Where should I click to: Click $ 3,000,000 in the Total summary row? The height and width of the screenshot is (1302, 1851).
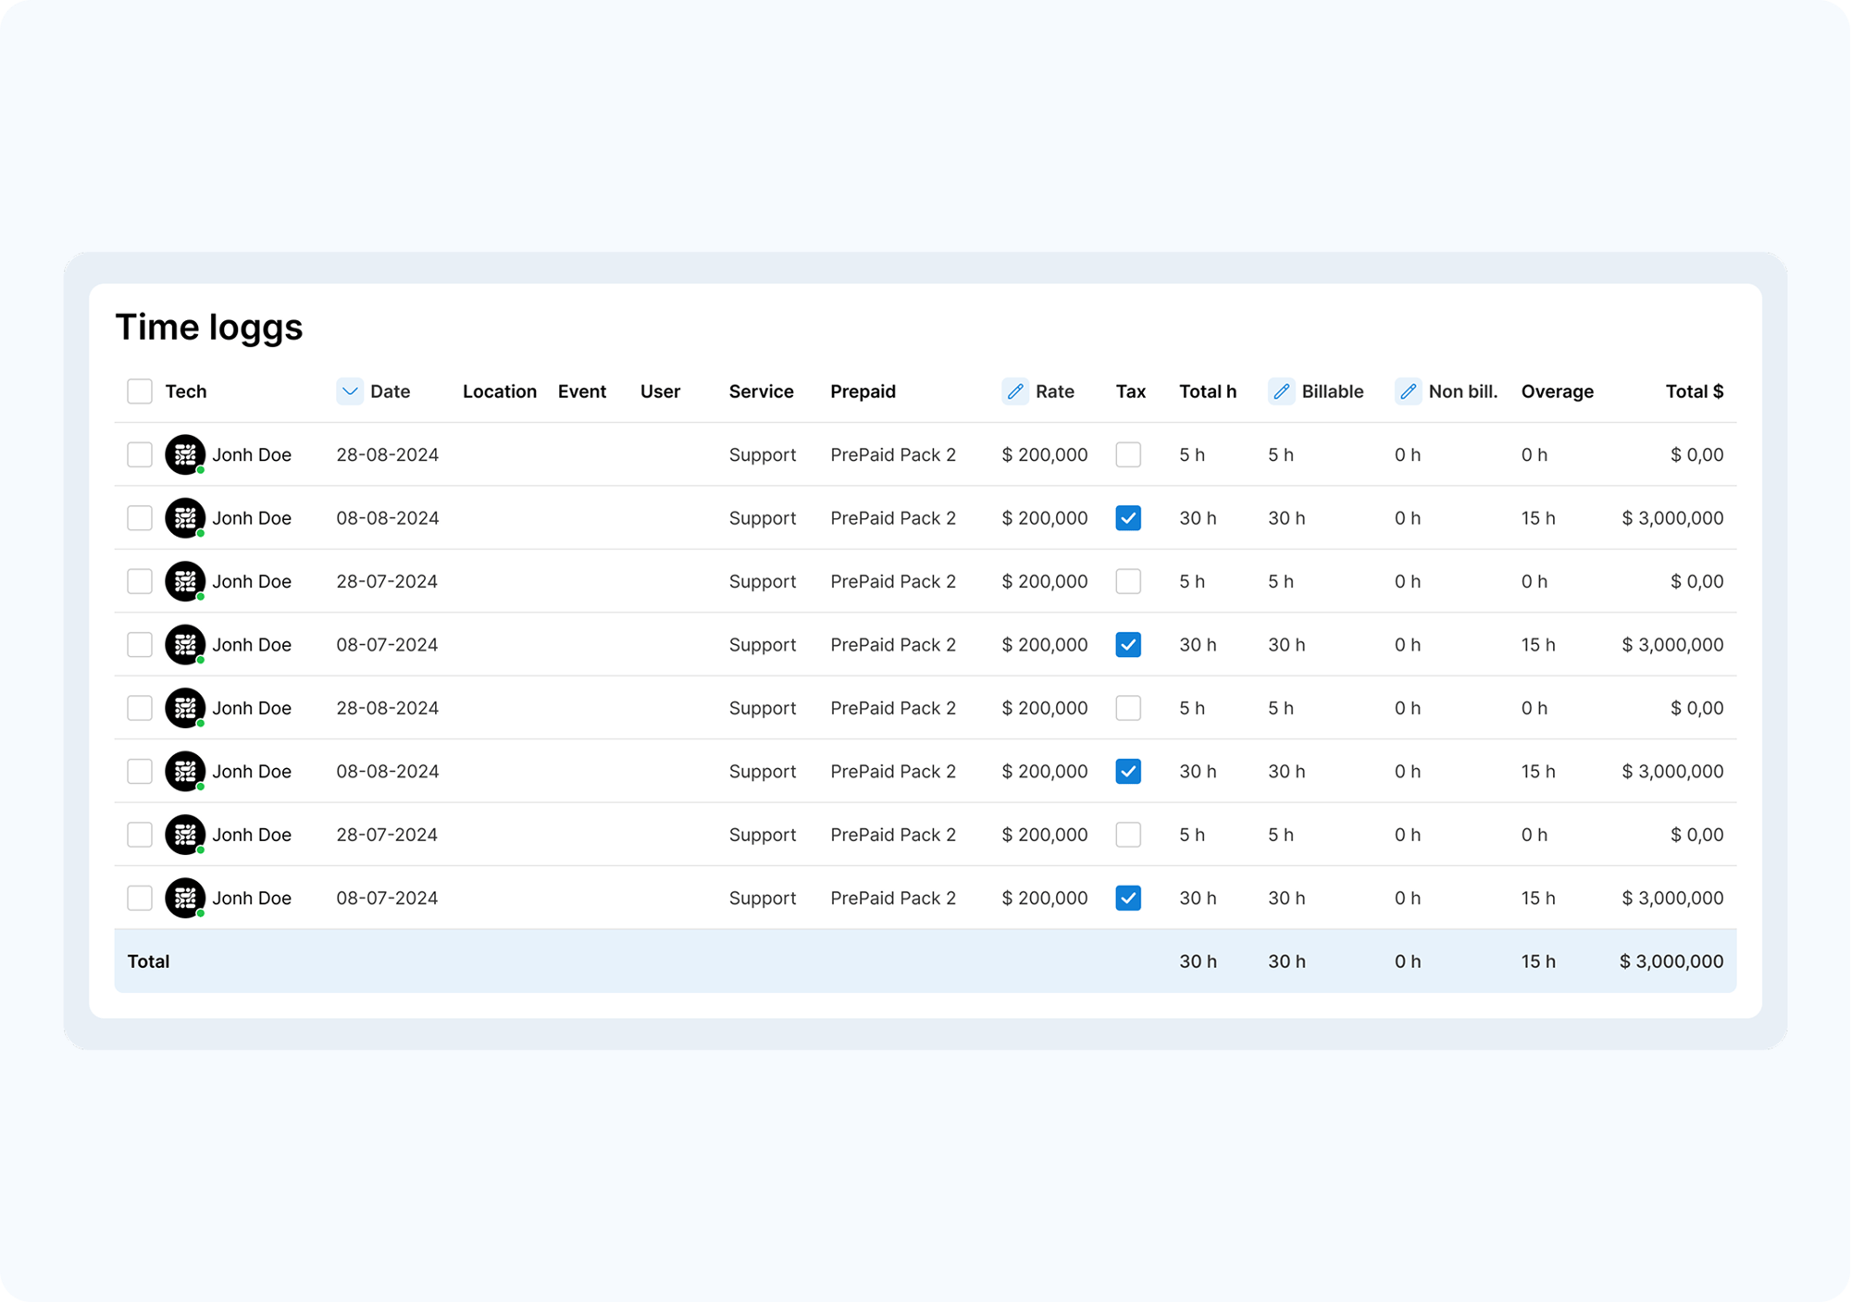point(1671,961)
